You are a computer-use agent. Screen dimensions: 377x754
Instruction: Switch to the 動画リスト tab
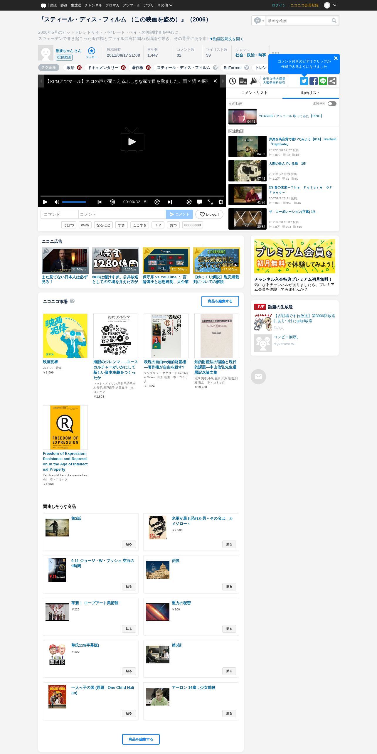coord(311,93)
